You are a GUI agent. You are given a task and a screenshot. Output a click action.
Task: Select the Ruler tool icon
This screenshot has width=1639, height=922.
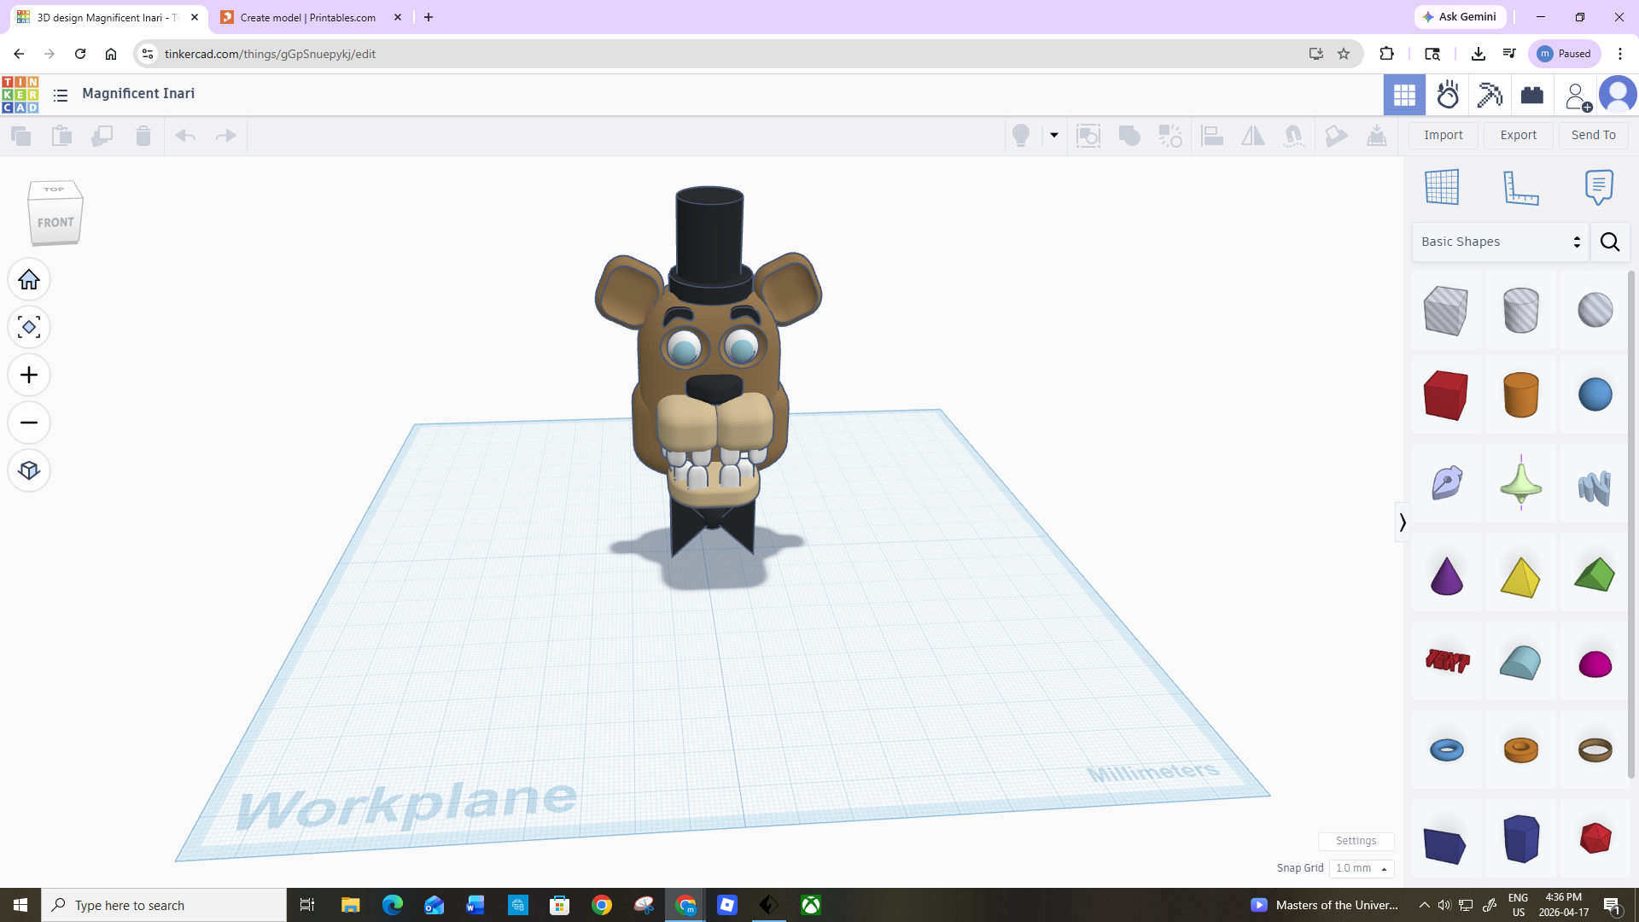point(1520,187)
